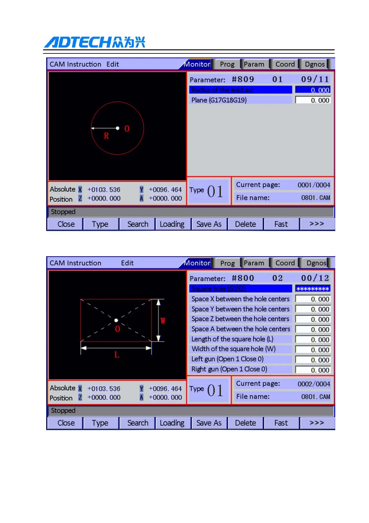Click Type button in the top screen
This screenshot has height=523, width=369.
(x=100, y=224)
